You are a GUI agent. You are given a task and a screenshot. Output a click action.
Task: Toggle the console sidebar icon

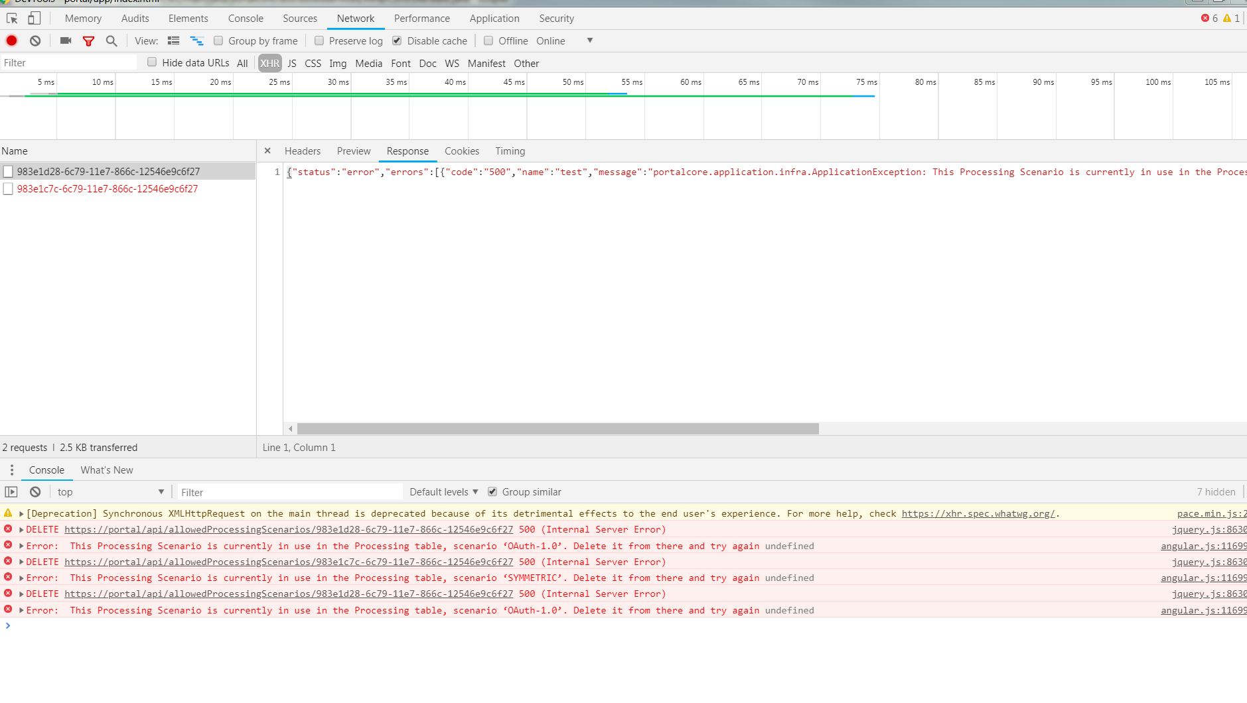pos(11,491)
